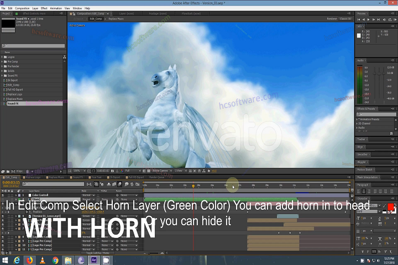Enable the Shy layers timeline switch icon

click(109, 184)
